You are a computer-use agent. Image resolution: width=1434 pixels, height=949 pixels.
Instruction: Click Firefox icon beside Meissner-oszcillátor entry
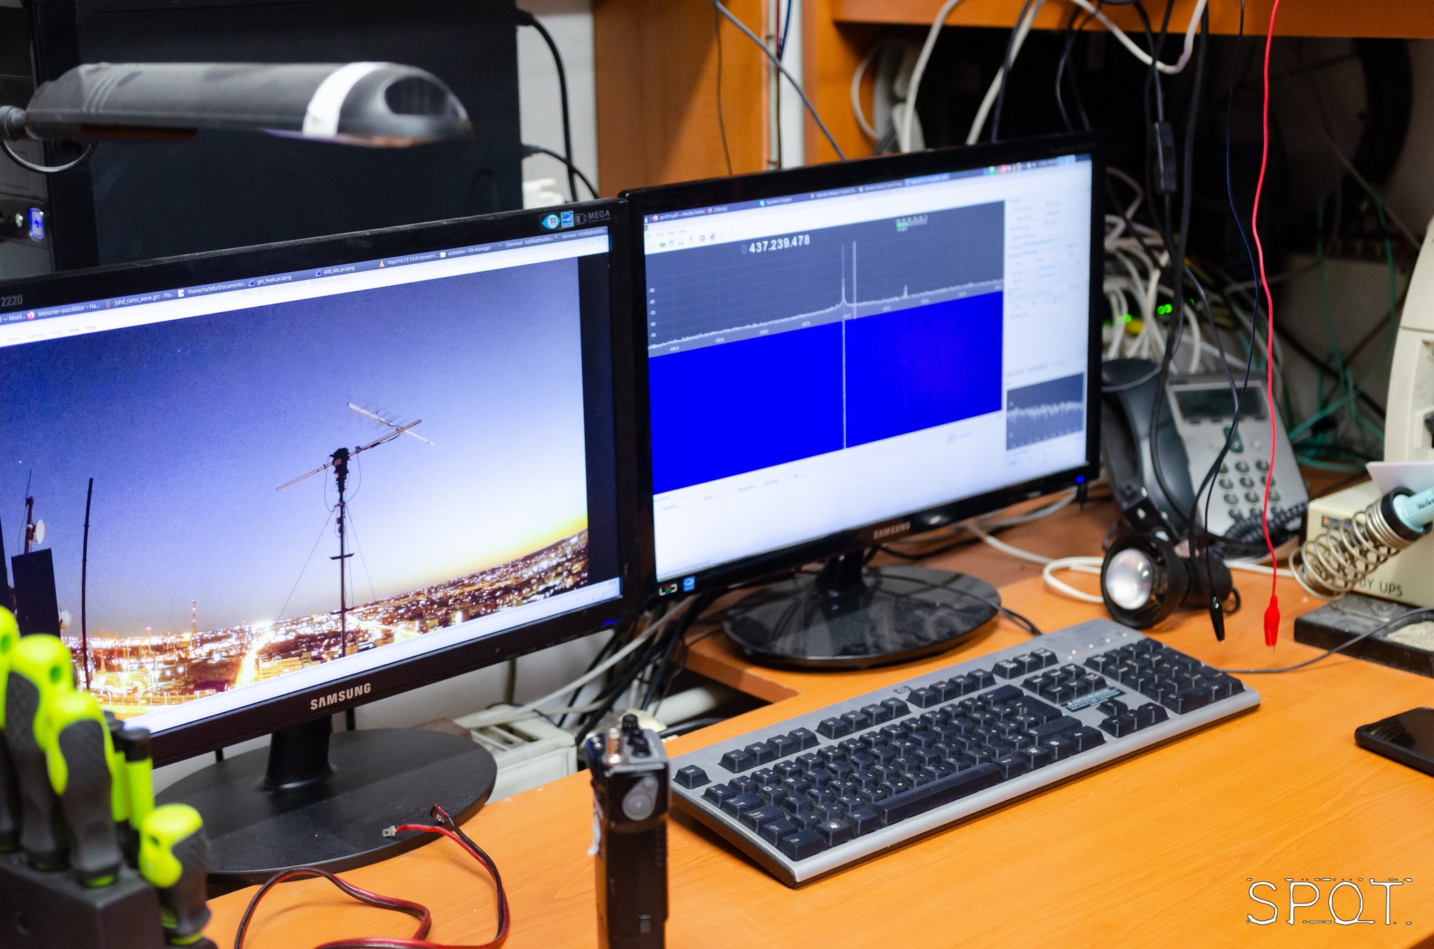coord(31,315)
